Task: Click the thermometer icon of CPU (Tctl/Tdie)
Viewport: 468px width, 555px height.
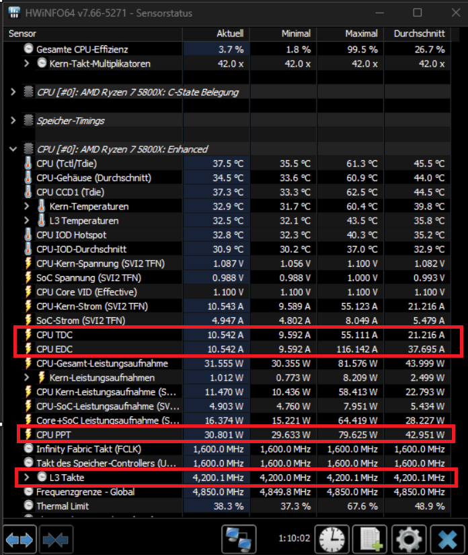Action: click(x=28, y=163)
